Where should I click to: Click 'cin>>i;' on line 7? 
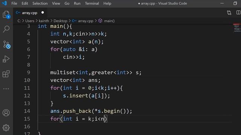[x=74, y=57]
